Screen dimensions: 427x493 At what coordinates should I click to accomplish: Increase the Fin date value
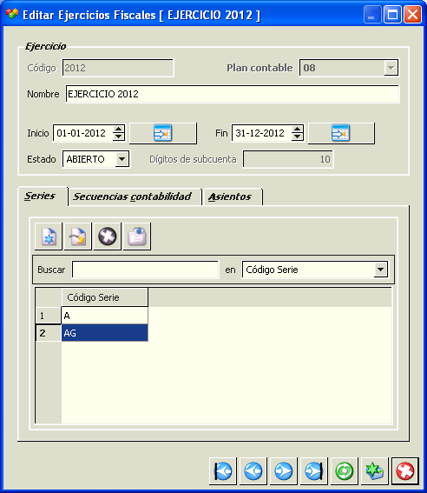point(297,130)
